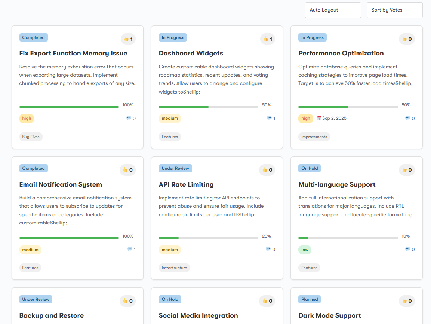
Task: Expand the Sort by Votes dropdown
Action: [394, 10]
